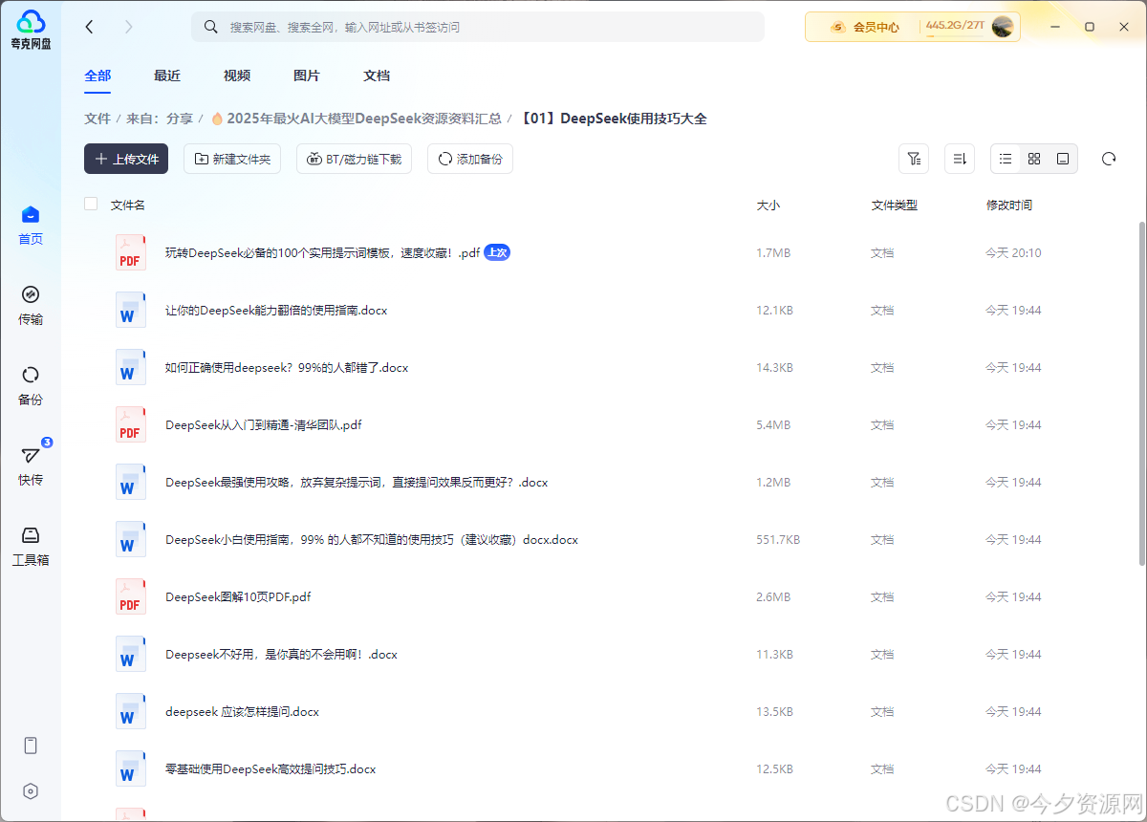The image size is (1147, 822).
Task: Open 玩转DeepSeek必备的100个实用提示词模板 pdf name
Action: point(322,253)
